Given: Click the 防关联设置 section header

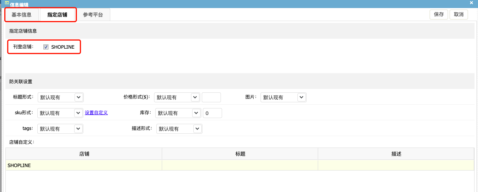Looking at the screenshot, I should (x=240, y=81).
